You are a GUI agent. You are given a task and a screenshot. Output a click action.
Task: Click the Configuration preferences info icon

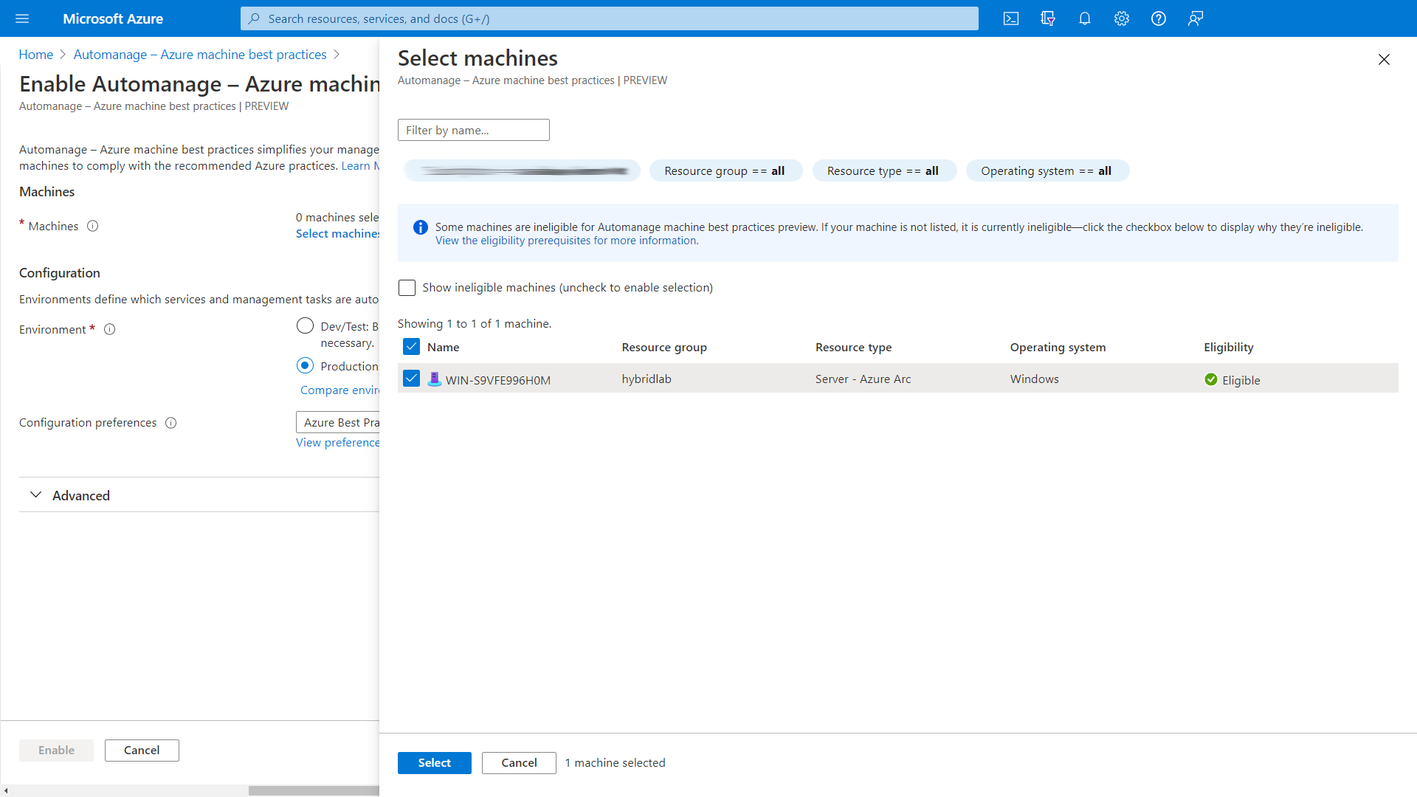tap(171, 423)
